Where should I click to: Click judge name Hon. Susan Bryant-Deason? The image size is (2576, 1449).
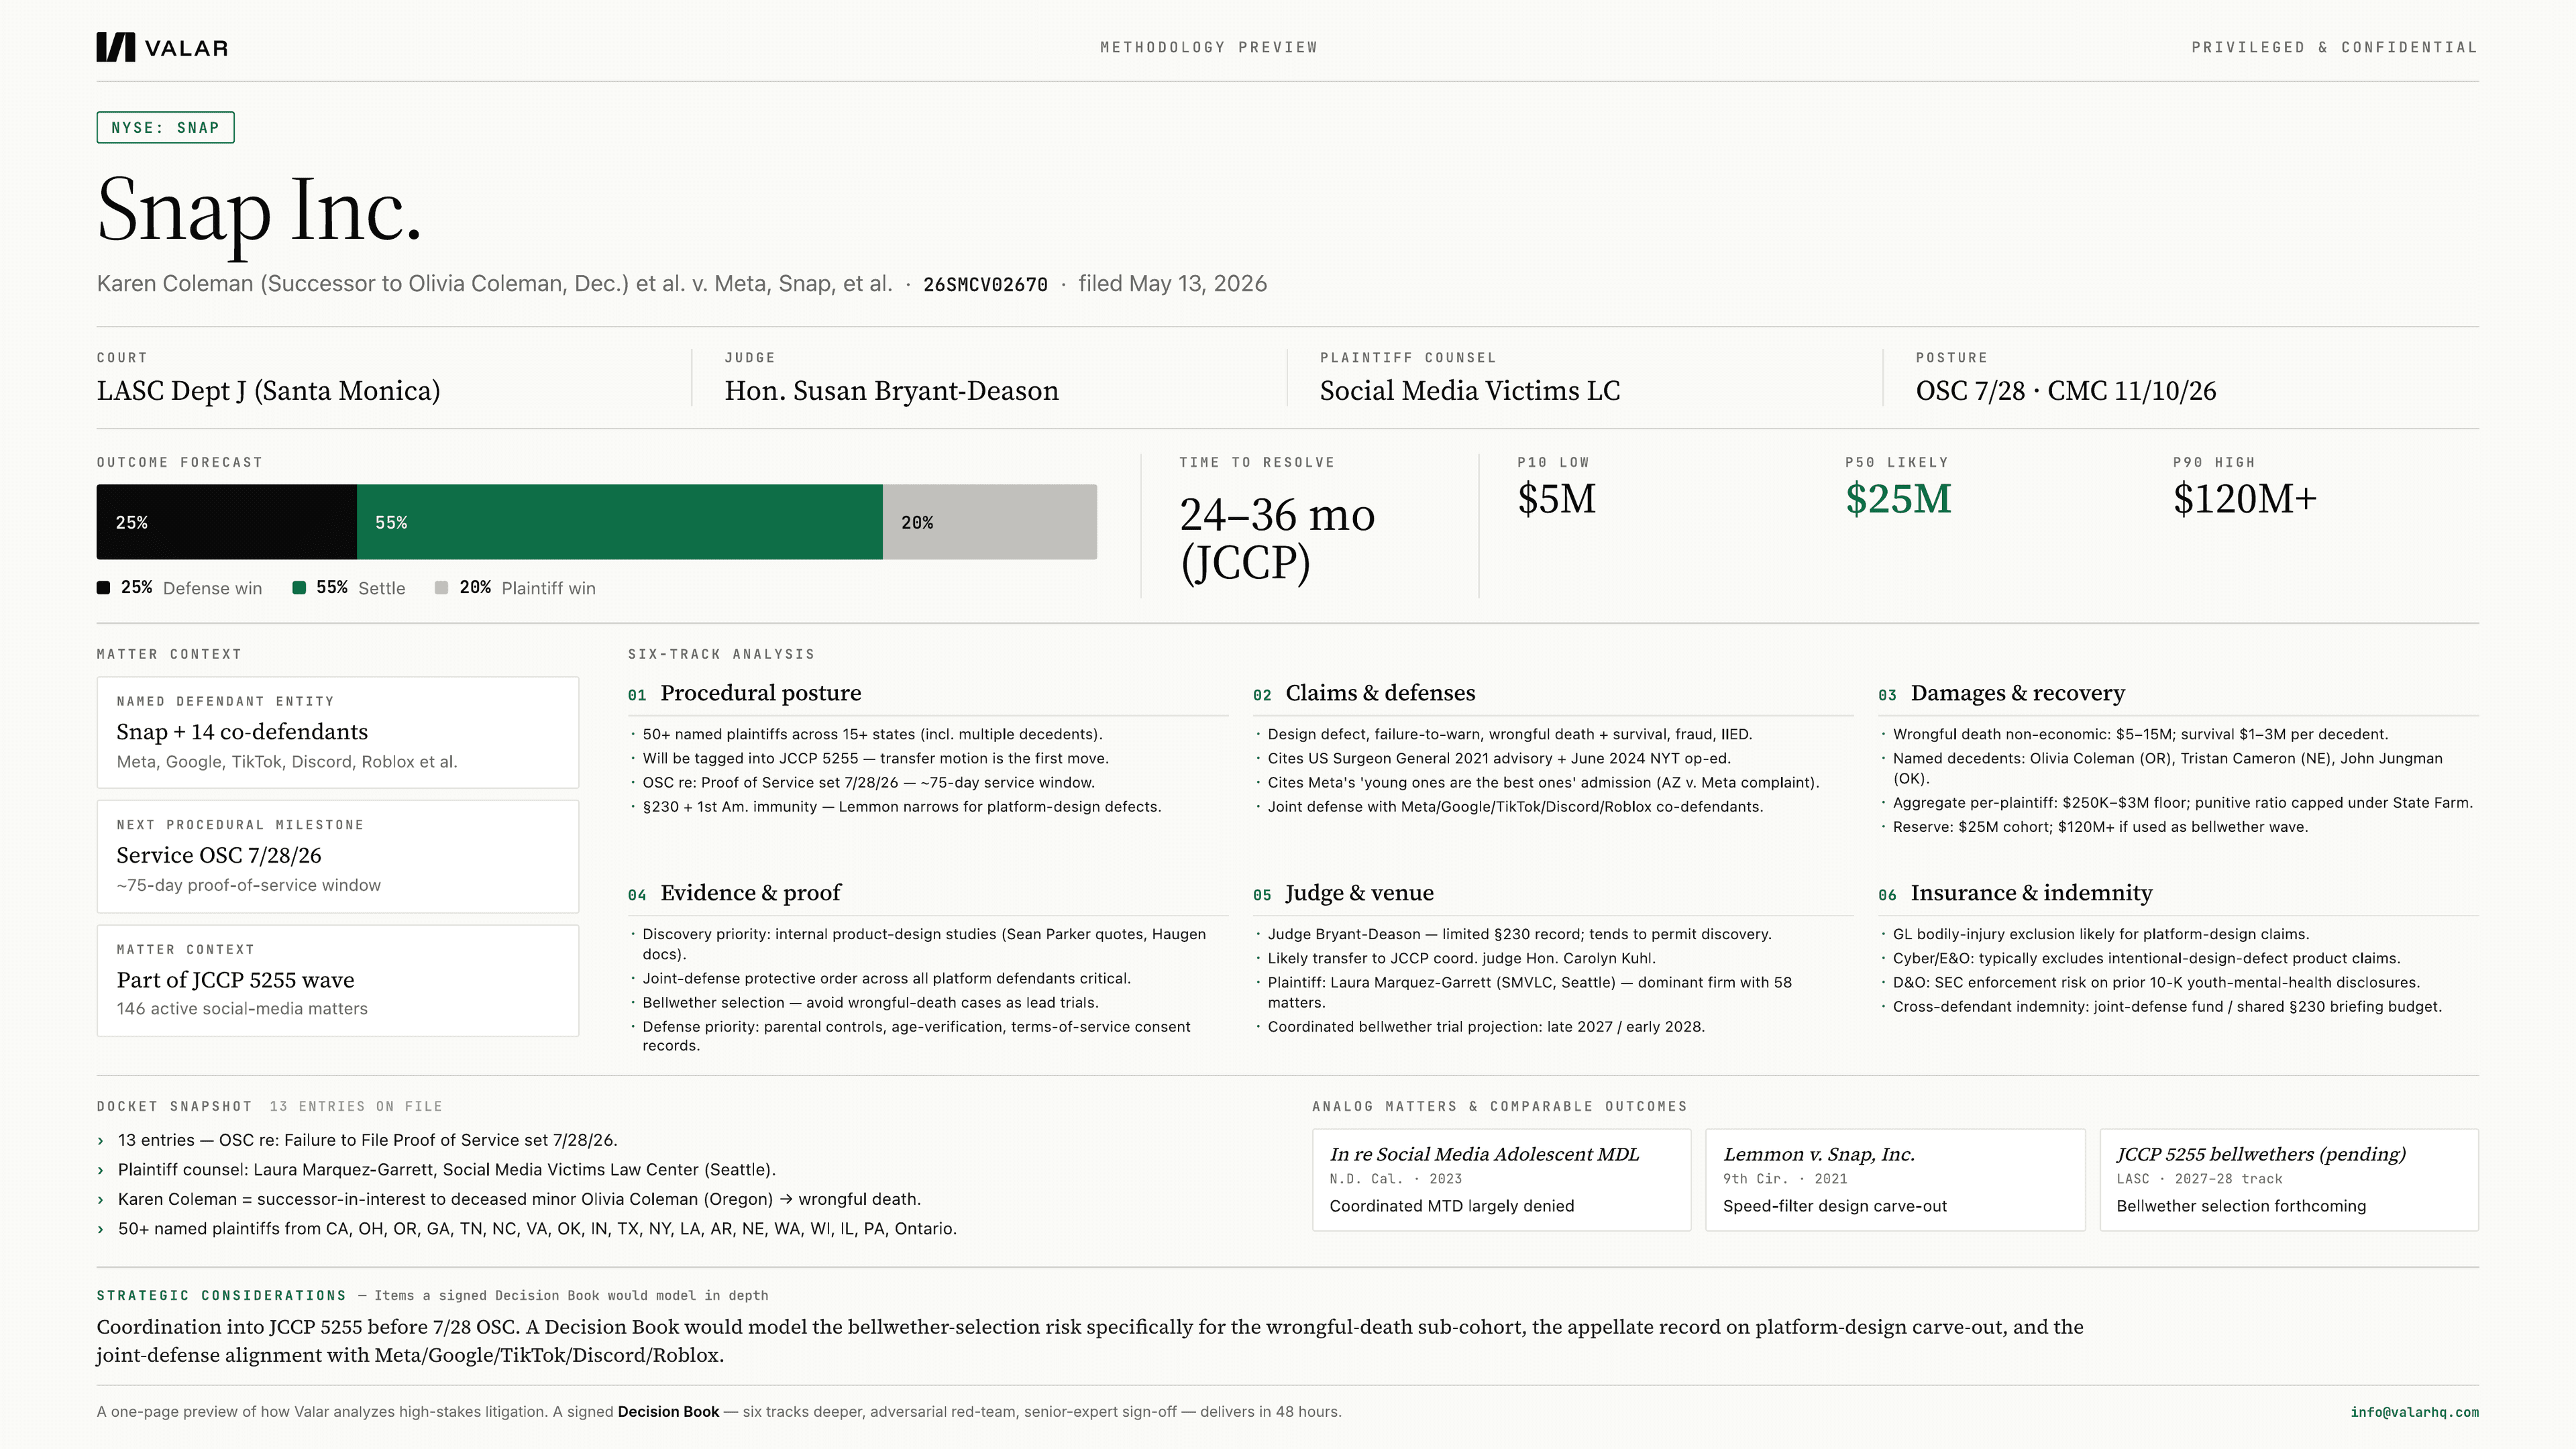pos(892,391)
